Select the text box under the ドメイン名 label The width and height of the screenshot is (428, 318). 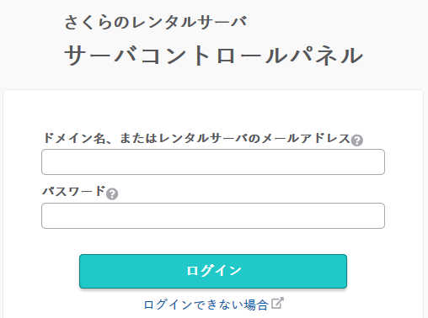(x=213, y=162)
